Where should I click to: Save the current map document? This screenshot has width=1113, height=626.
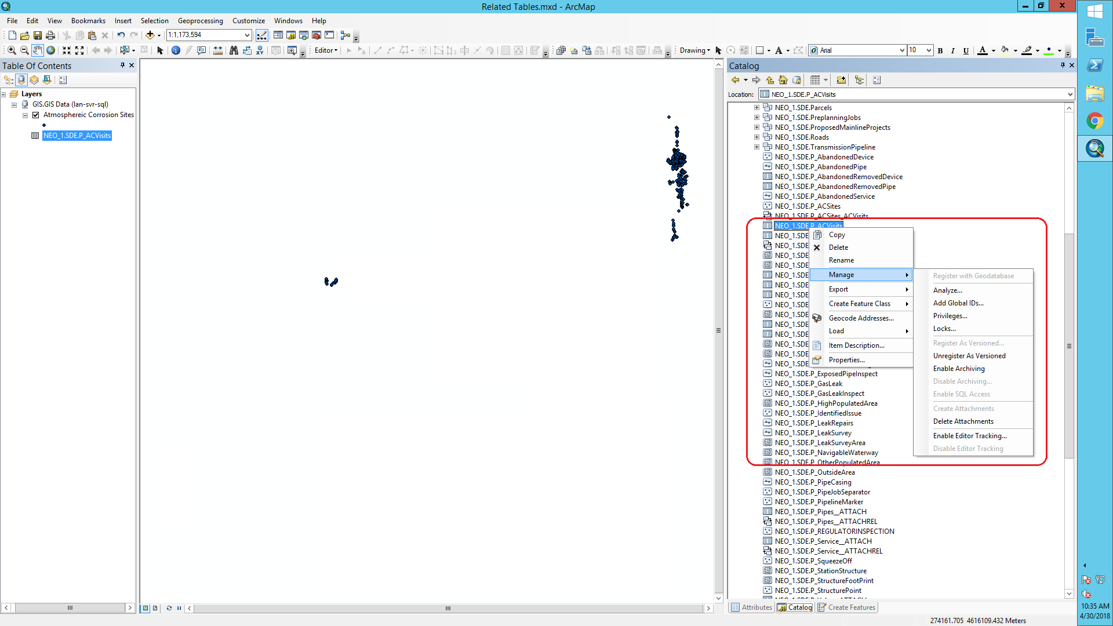coord(38,35)
